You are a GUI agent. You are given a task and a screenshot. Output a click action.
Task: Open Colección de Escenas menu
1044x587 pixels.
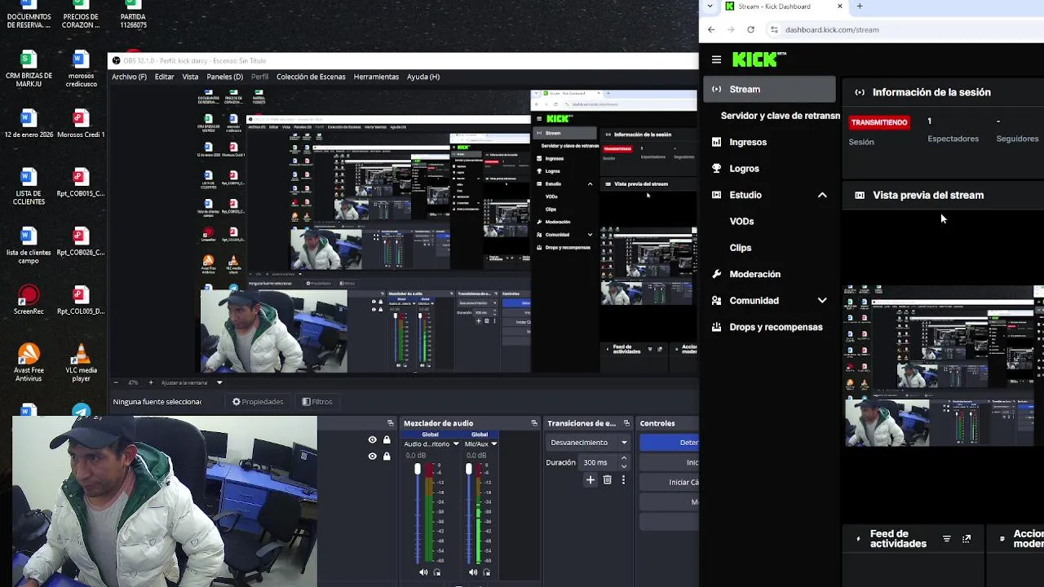point(311,77)
